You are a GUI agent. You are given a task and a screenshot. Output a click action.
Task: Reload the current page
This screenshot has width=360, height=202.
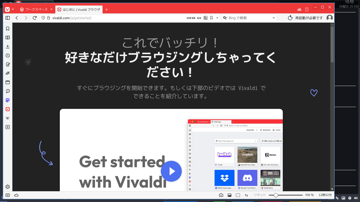coord(35,18)
